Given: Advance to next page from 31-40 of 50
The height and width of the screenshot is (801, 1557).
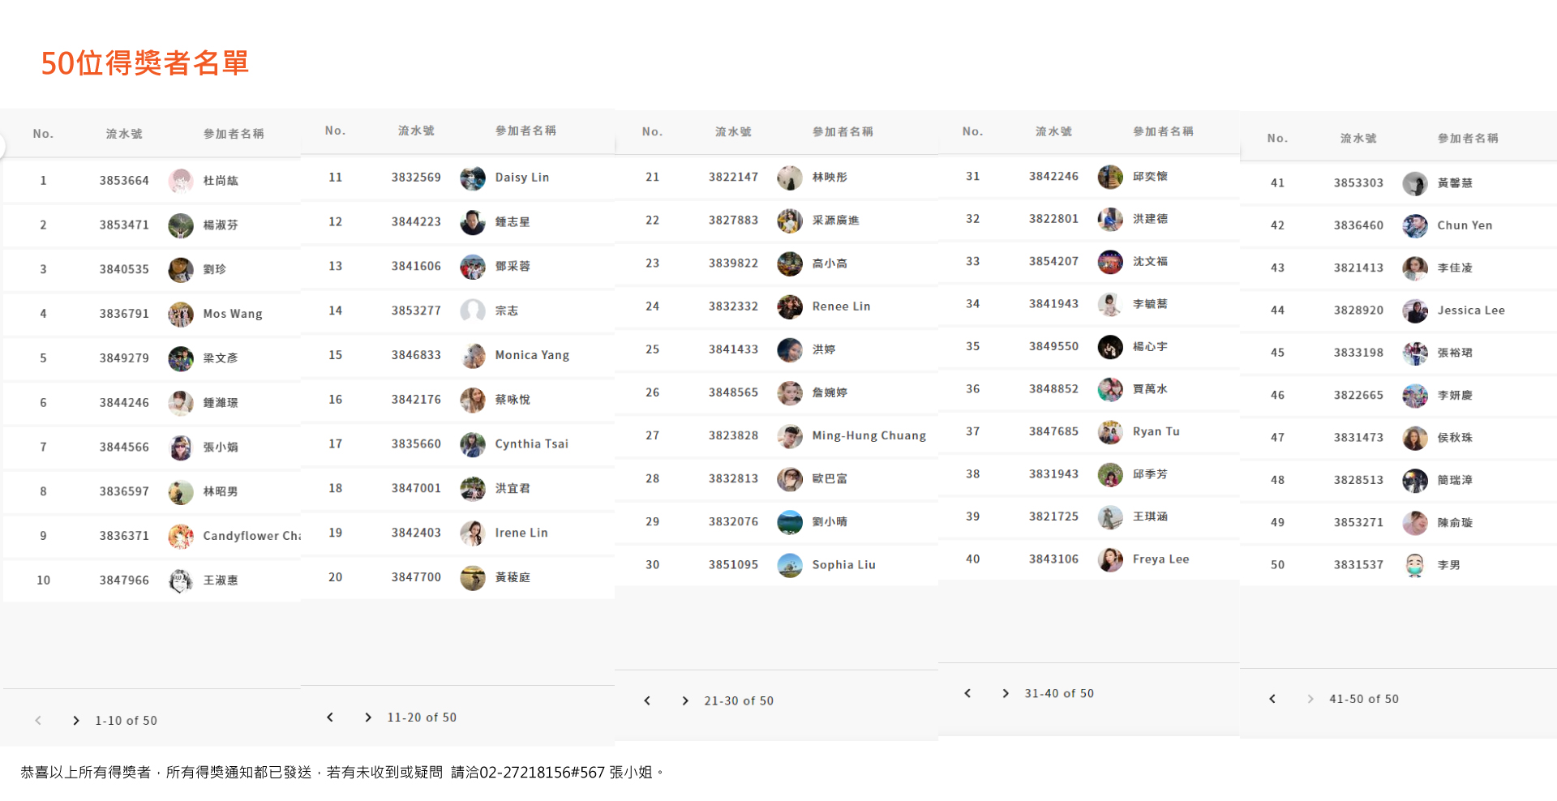Looking at the screenshot, I should (x=1006, y=693).
